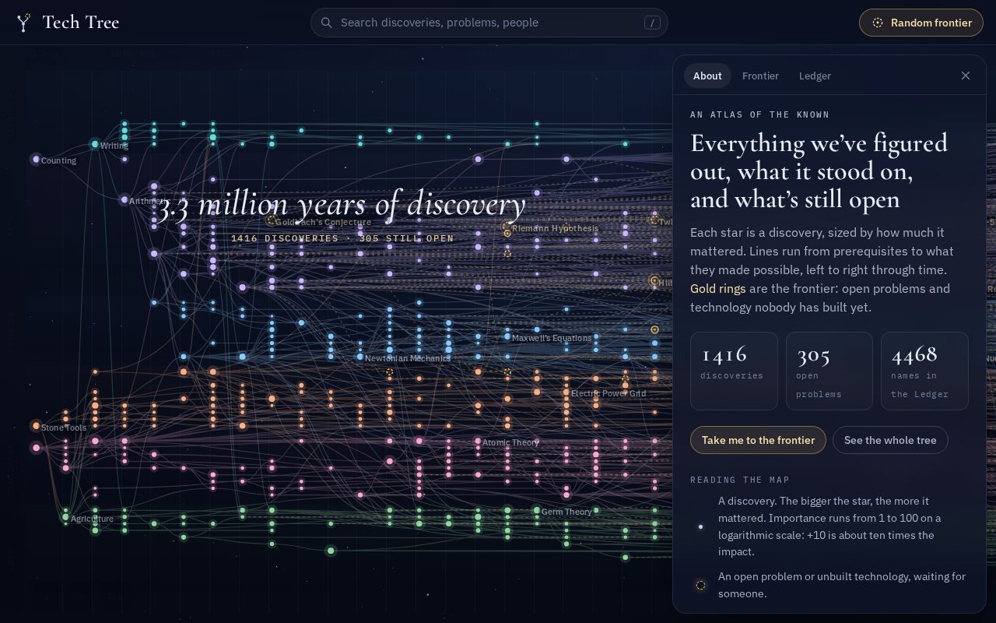Click the AN ATLAS OF THE KNOWN label
This screenshot has width=996, height=623.
[759, 114]
